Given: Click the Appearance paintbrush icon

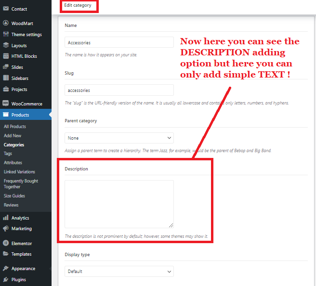Looking at the screenshot, I should click(6, 268).
